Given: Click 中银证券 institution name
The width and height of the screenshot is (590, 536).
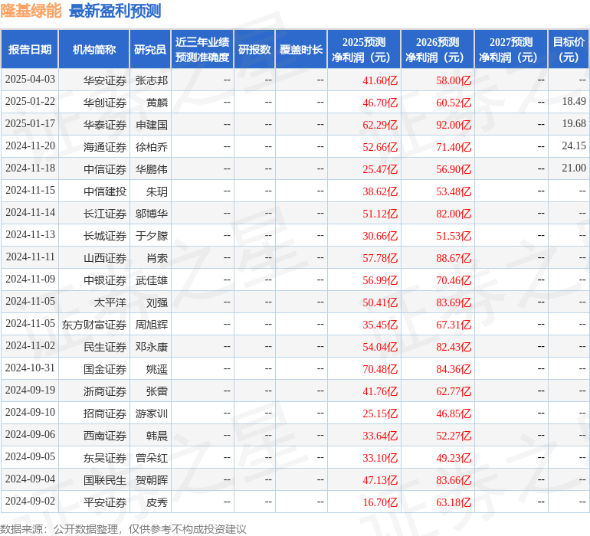Looking at the screenshot, I should pos(105,280).
